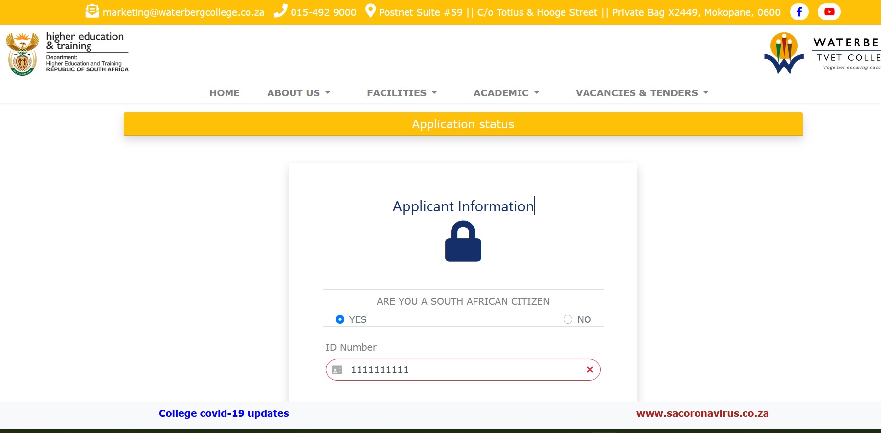
Task: Click the map location pin icon
Action: click(370, 11)
